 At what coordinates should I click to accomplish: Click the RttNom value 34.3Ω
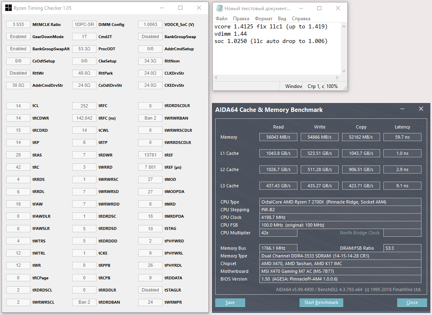coord(150,61)
